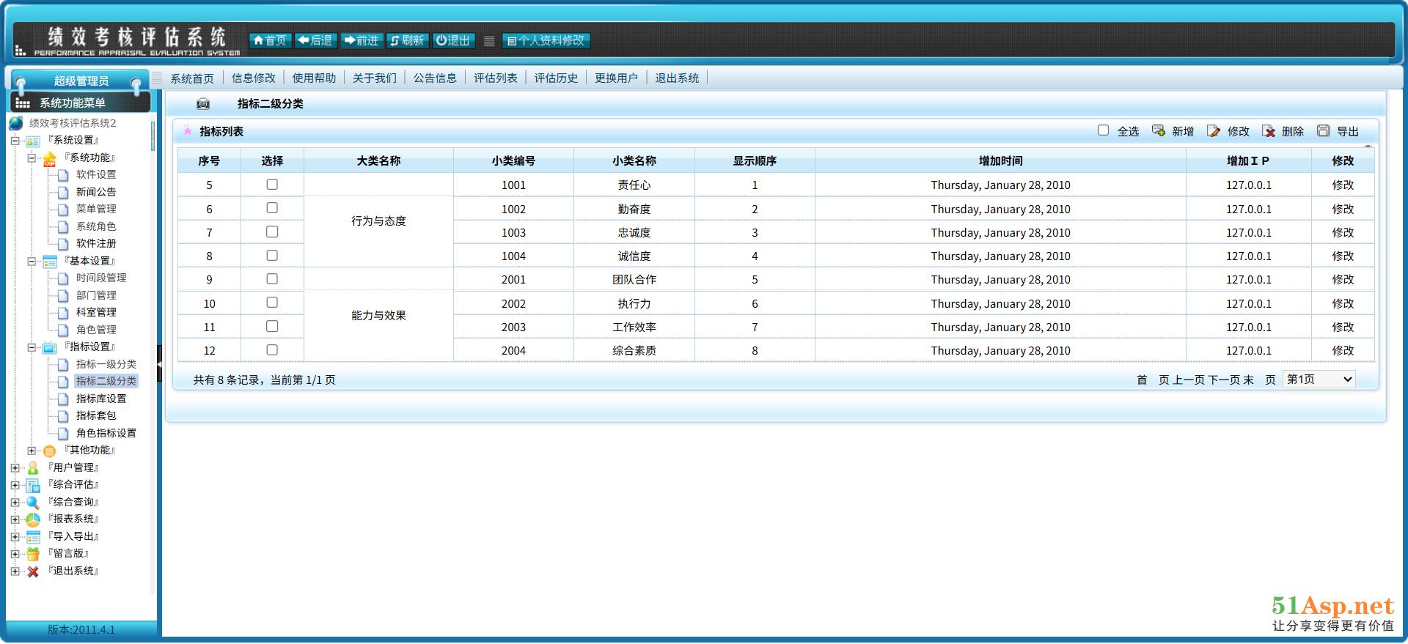Image resolution: width=1408 pixels, height=644 pixels.
Task: Select 公告信息 in the top navigation
Action: tap(435, 78)
